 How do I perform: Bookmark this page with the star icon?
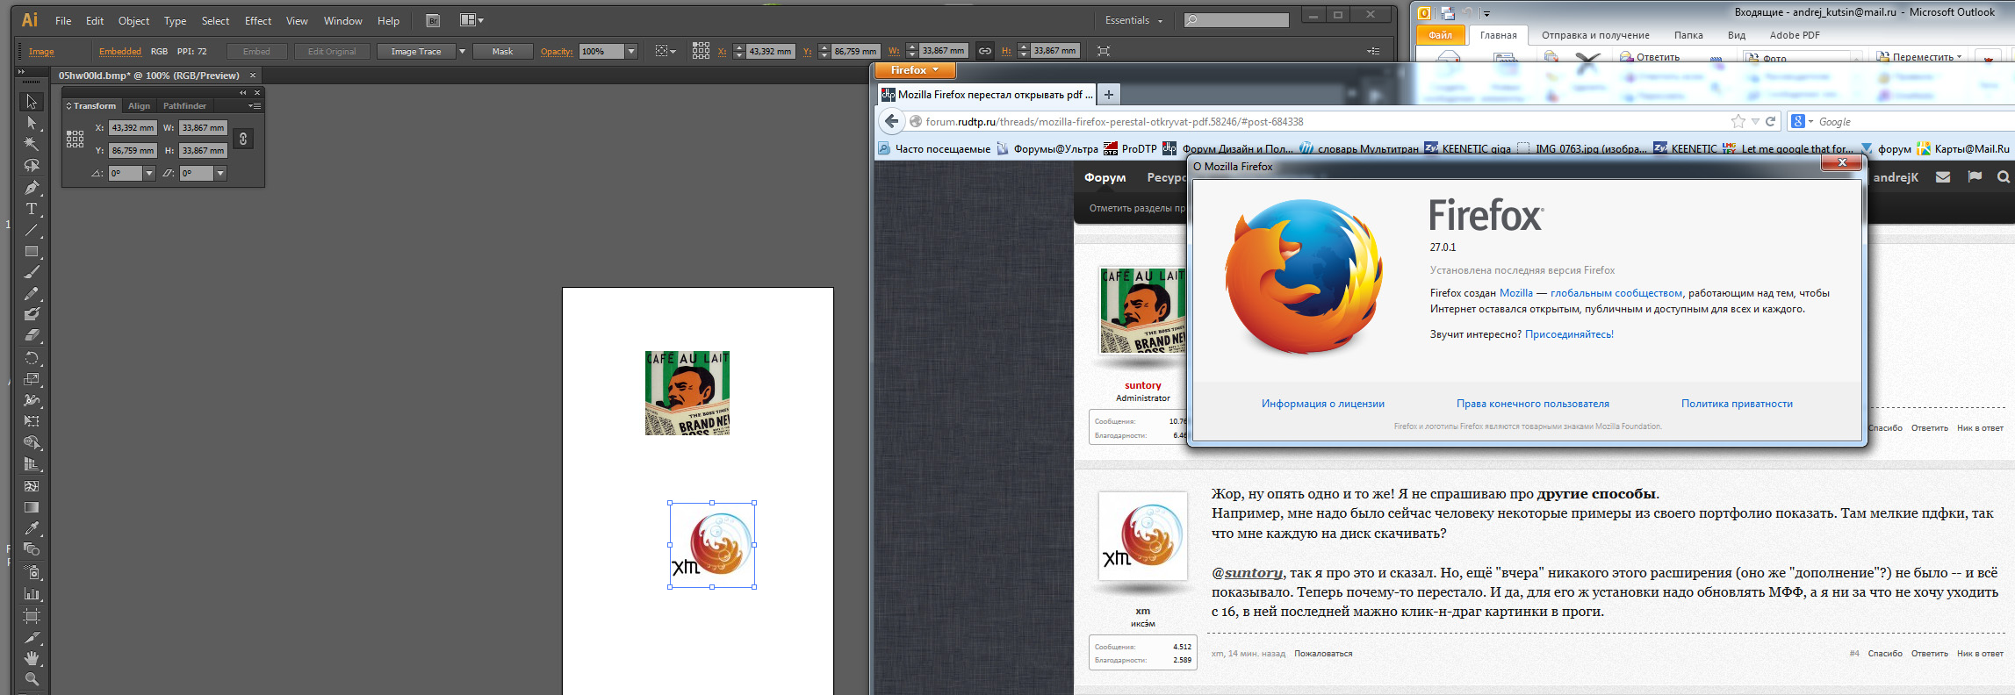tap(1738, 122)
